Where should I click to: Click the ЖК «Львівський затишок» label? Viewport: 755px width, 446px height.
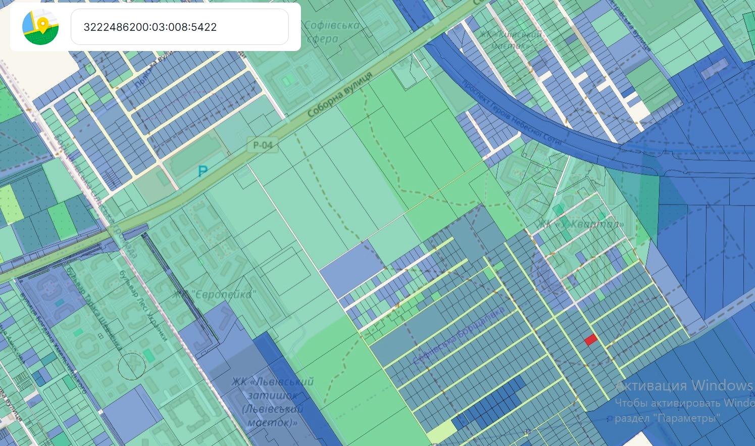click(x=273, y=402)
